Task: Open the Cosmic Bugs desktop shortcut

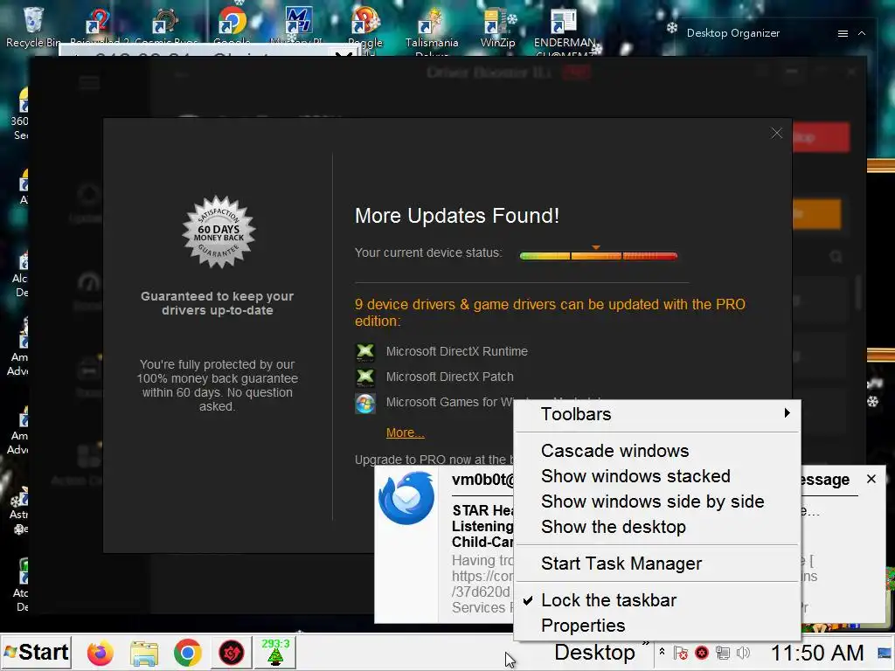Action: 165,27
